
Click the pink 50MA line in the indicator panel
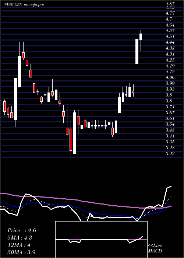pos(85,201)
